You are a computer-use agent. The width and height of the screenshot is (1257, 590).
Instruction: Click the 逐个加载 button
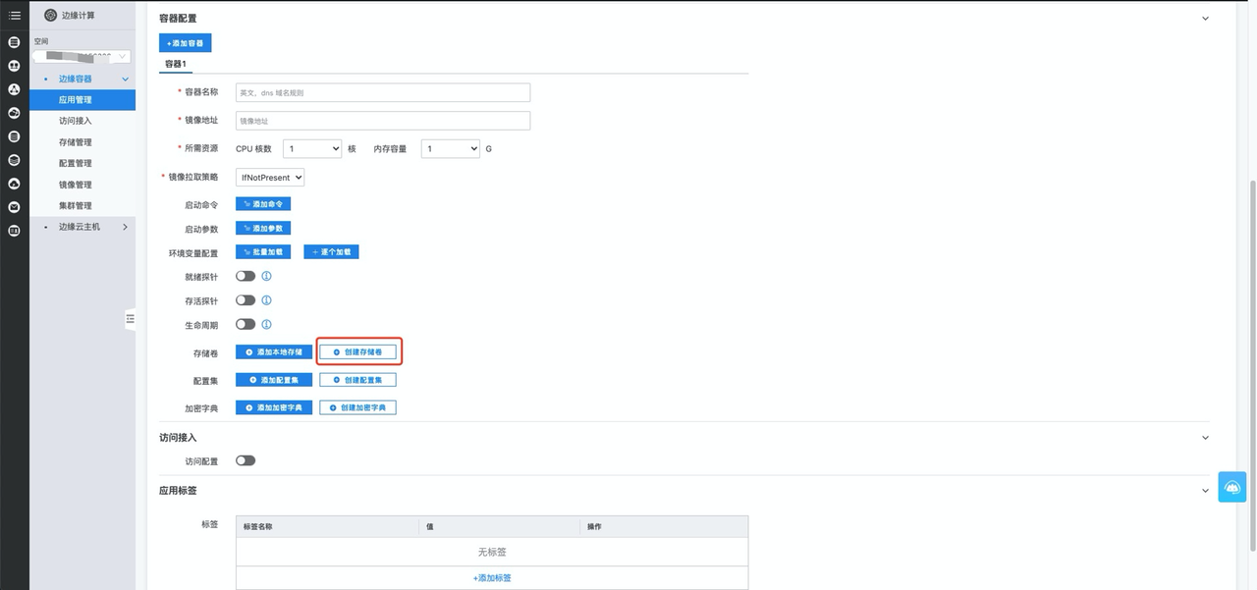click(331, 252)
